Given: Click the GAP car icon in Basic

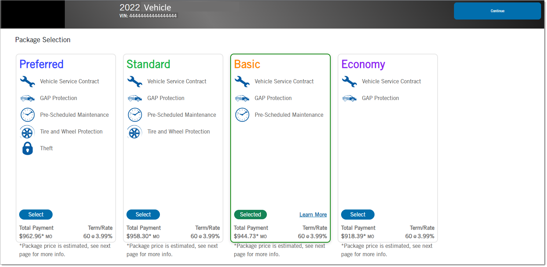Looking at the screenshot, I should pos(242,98).
